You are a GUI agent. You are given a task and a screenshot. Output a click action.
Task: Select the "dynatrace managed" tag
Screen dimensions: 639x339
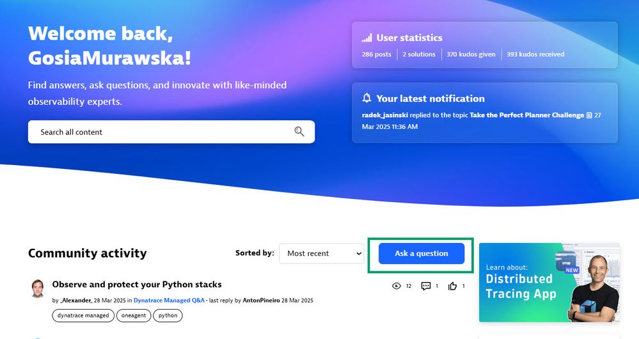click(x=83, y=315)
